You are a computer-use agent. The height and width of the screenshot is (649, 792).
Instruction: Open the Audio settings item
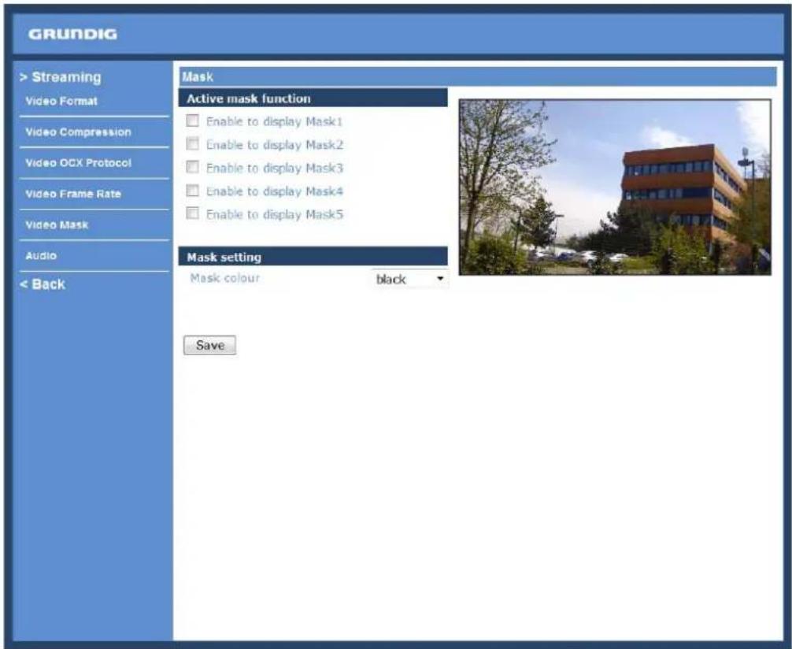click(41, 256)
